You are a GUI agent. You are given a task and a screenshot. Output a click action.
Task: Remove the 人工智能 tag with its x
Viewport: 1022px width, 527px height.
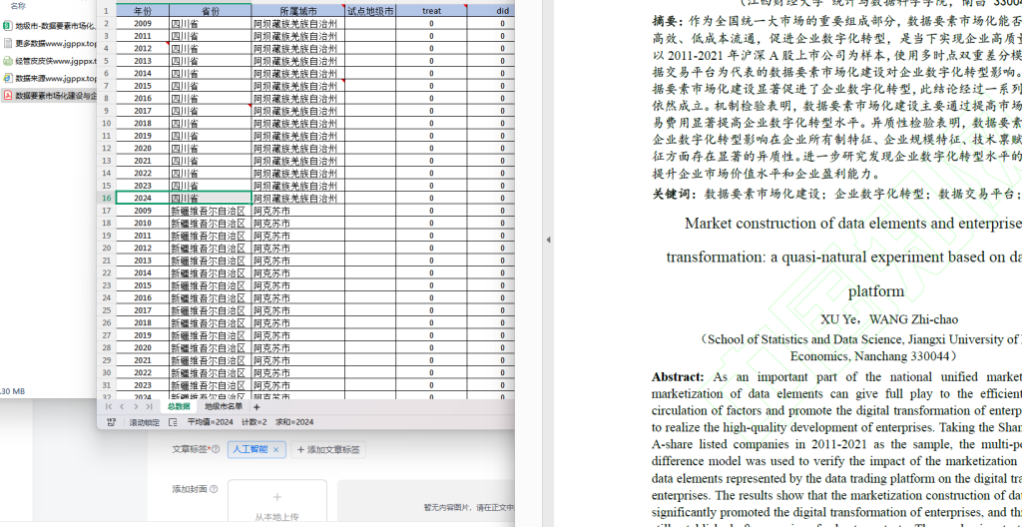coord(275,449)
